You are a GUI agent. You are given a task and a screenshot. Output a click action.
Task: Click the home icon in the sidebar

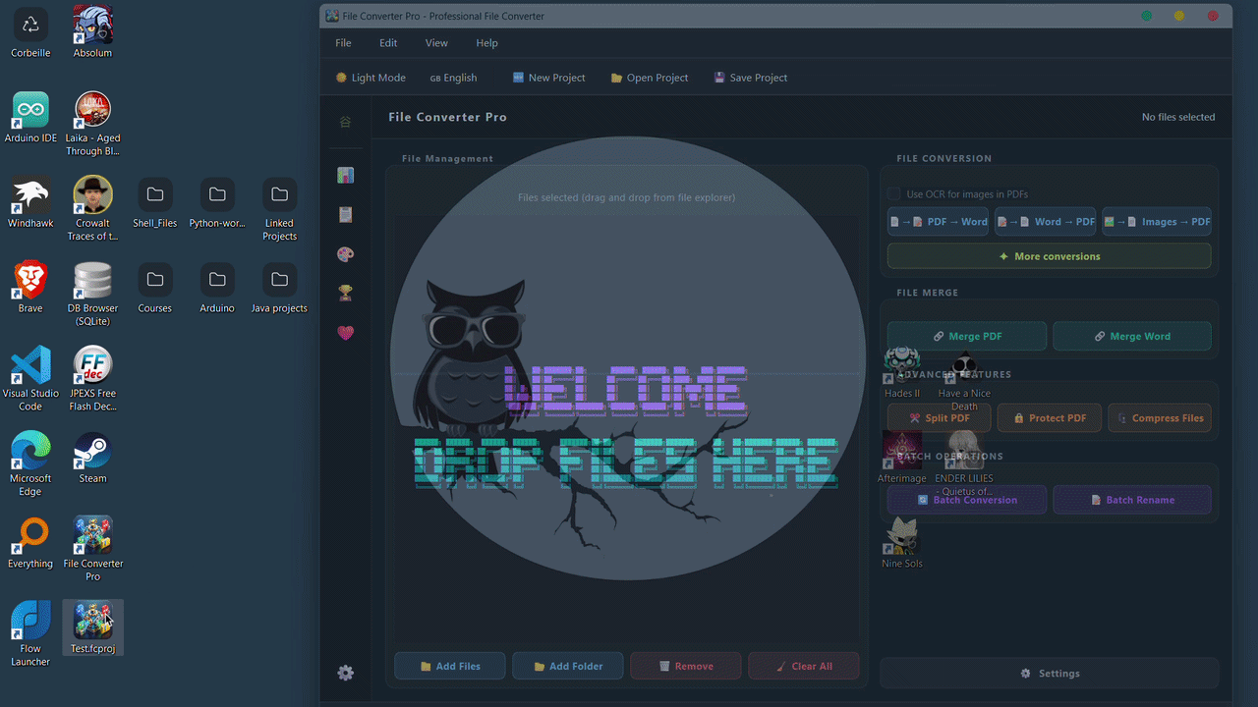click(x=345, y=123)
